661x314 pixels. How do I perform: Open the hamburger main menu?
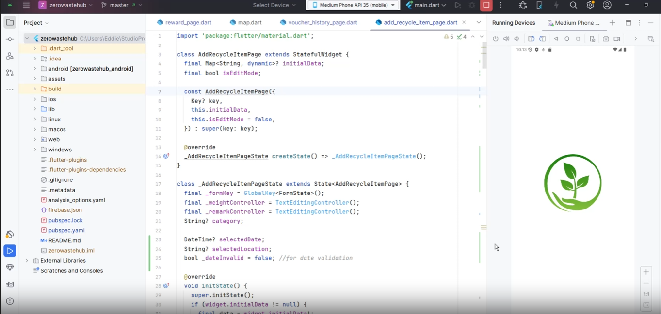tap(26, 5)
